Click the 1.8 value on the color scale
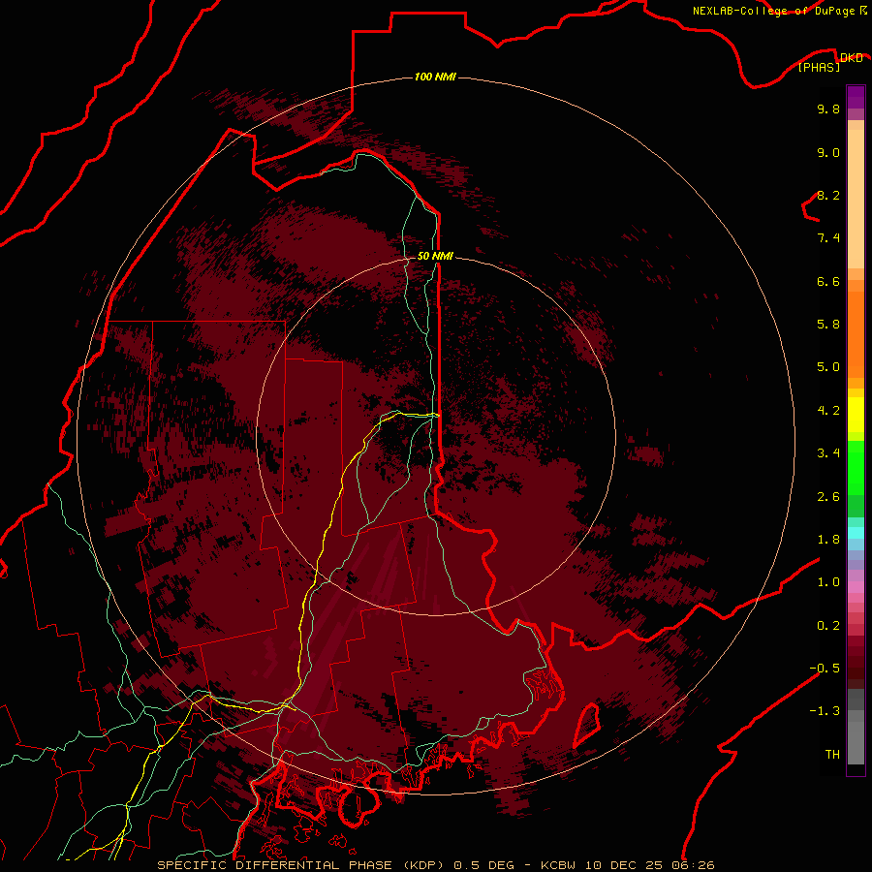Viewport: 872px width, 872px height. 828,540
